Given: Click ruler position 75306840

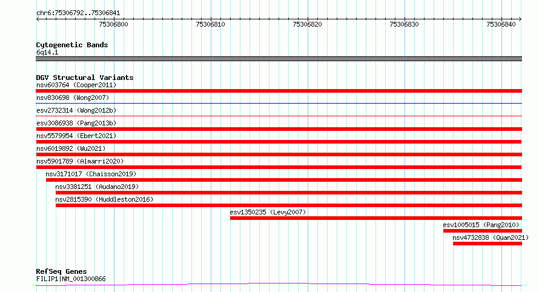Looking at the screenshot, I should click(501, 24).
